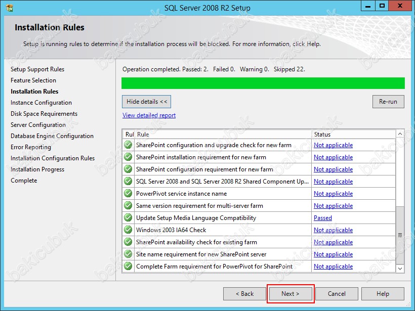Click the green progress bar
The width and height of the screenshot is (415, 311).
click(x=263, y=83)
